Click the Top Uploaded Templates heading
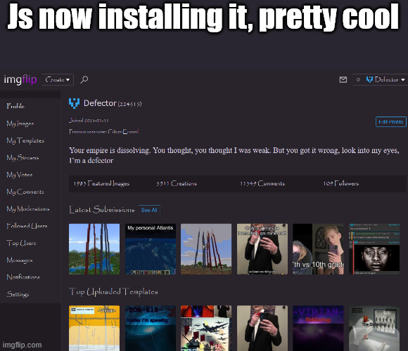408x351 pixels. pyautogui.click(x=113, y=292)
